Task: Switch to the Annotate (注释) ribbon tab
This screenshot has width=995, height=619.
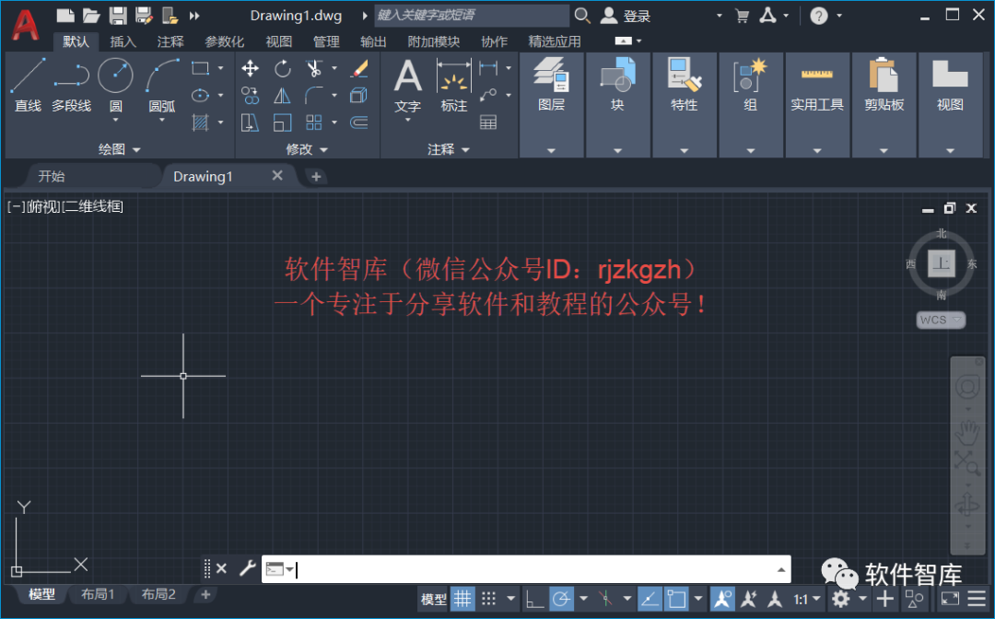Action: 170,41
